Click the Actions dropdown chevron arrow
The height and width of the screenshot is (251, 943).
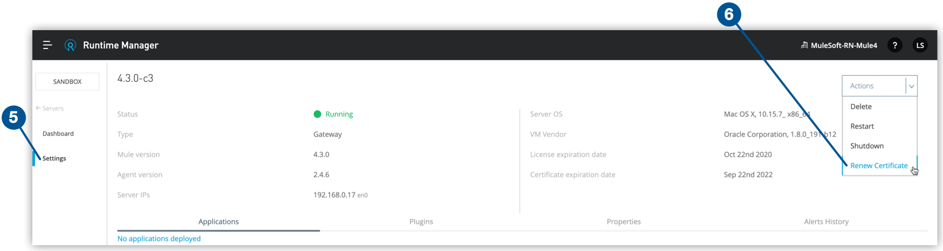(911, 86)
